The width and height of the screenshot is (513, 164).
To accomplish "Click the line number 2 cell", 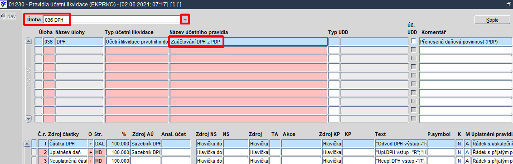I will coord(43,152).
